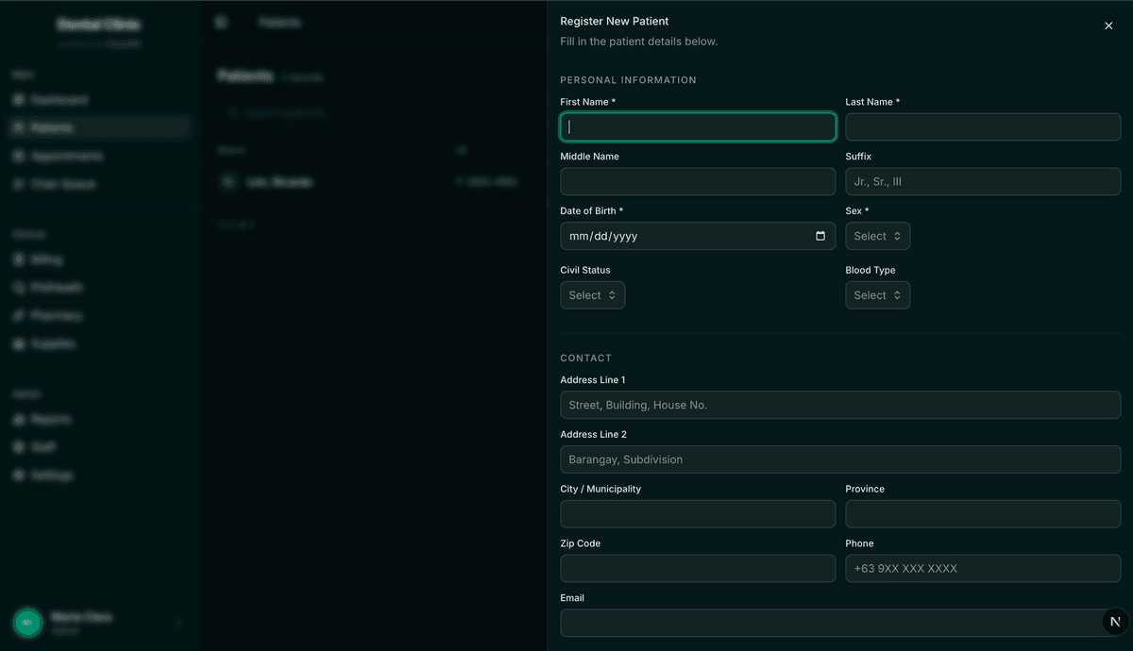This screenshot has height=651, width=1133.
Task: Open the Sex dropdown
Action: click(x=877, y=236)
